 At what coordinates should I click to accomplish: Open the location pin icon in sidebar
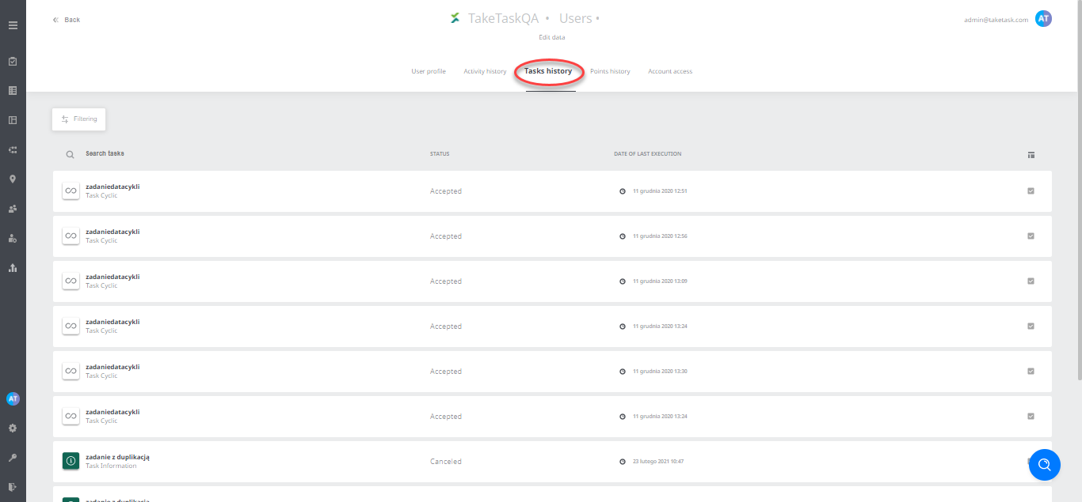(13, 179)
